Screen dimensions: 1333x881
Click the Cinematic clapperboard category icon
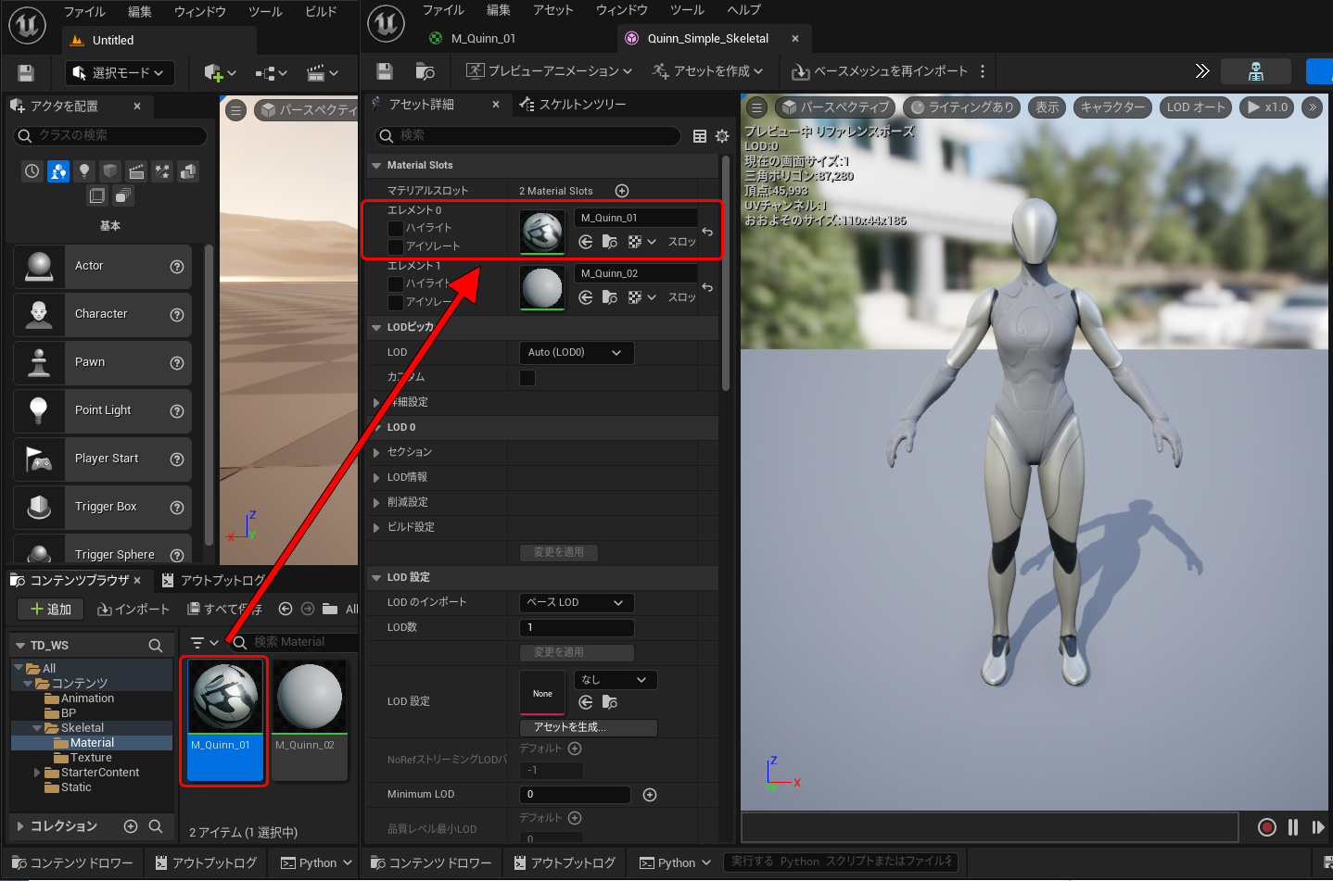point(136,171)
